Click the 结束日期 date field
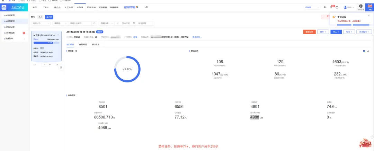 pos(143,24)
